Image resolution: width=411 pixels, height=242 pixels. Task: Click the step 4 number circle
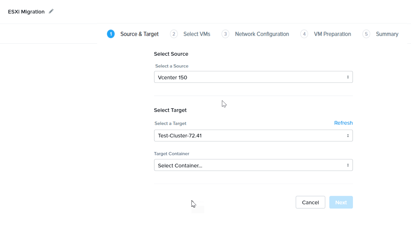(x=304, y=34)
